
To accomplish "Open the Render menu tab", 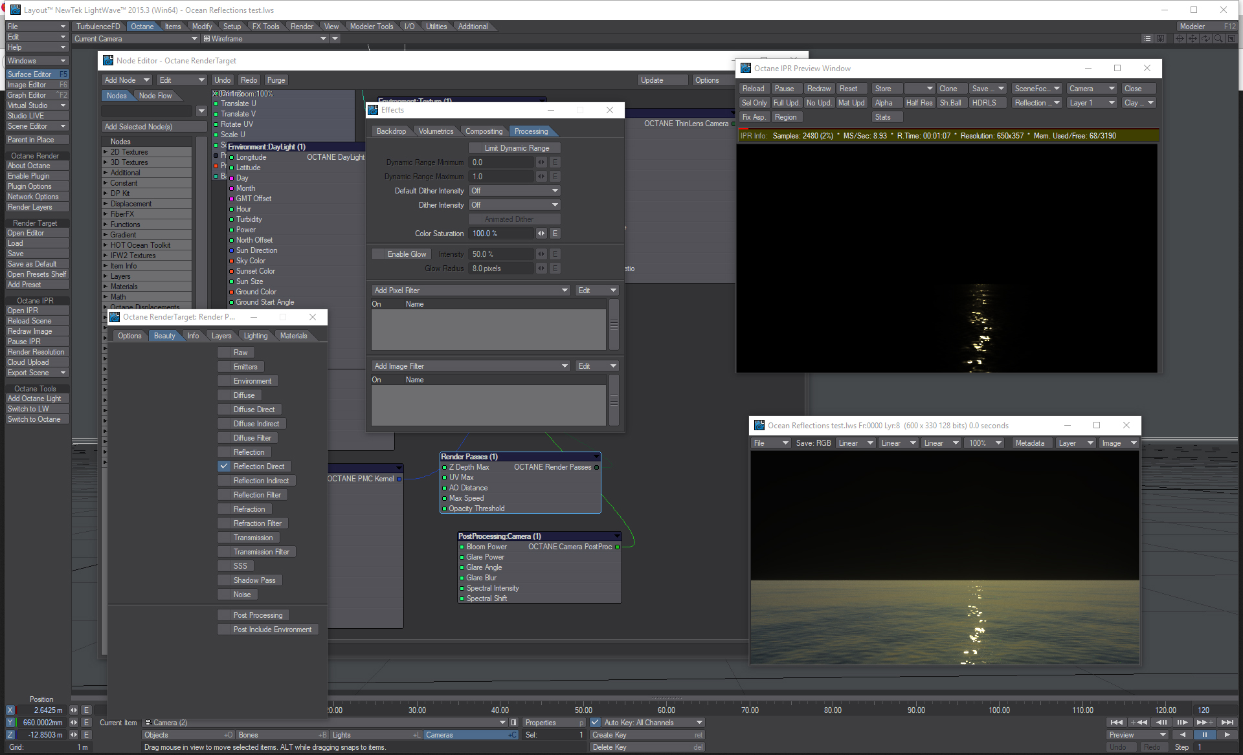I will click(x=302, y=27).
